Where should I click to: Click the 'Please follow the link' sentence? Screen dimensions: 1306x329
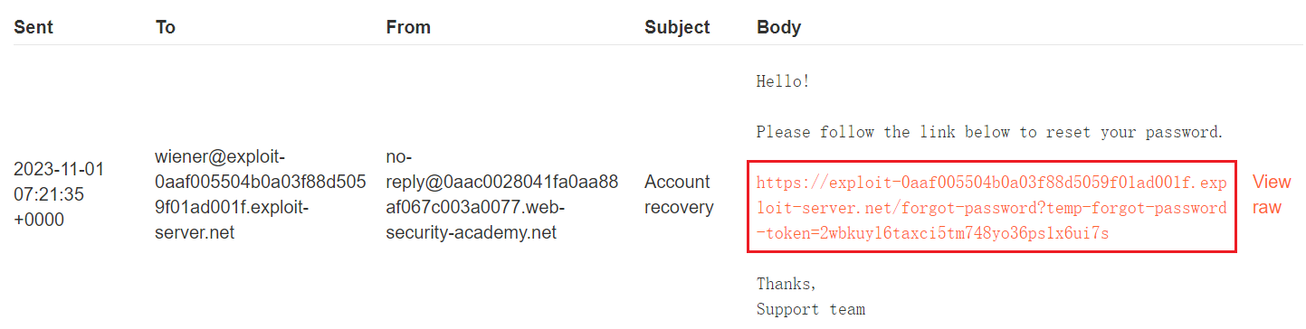click(x=990, y=132)
